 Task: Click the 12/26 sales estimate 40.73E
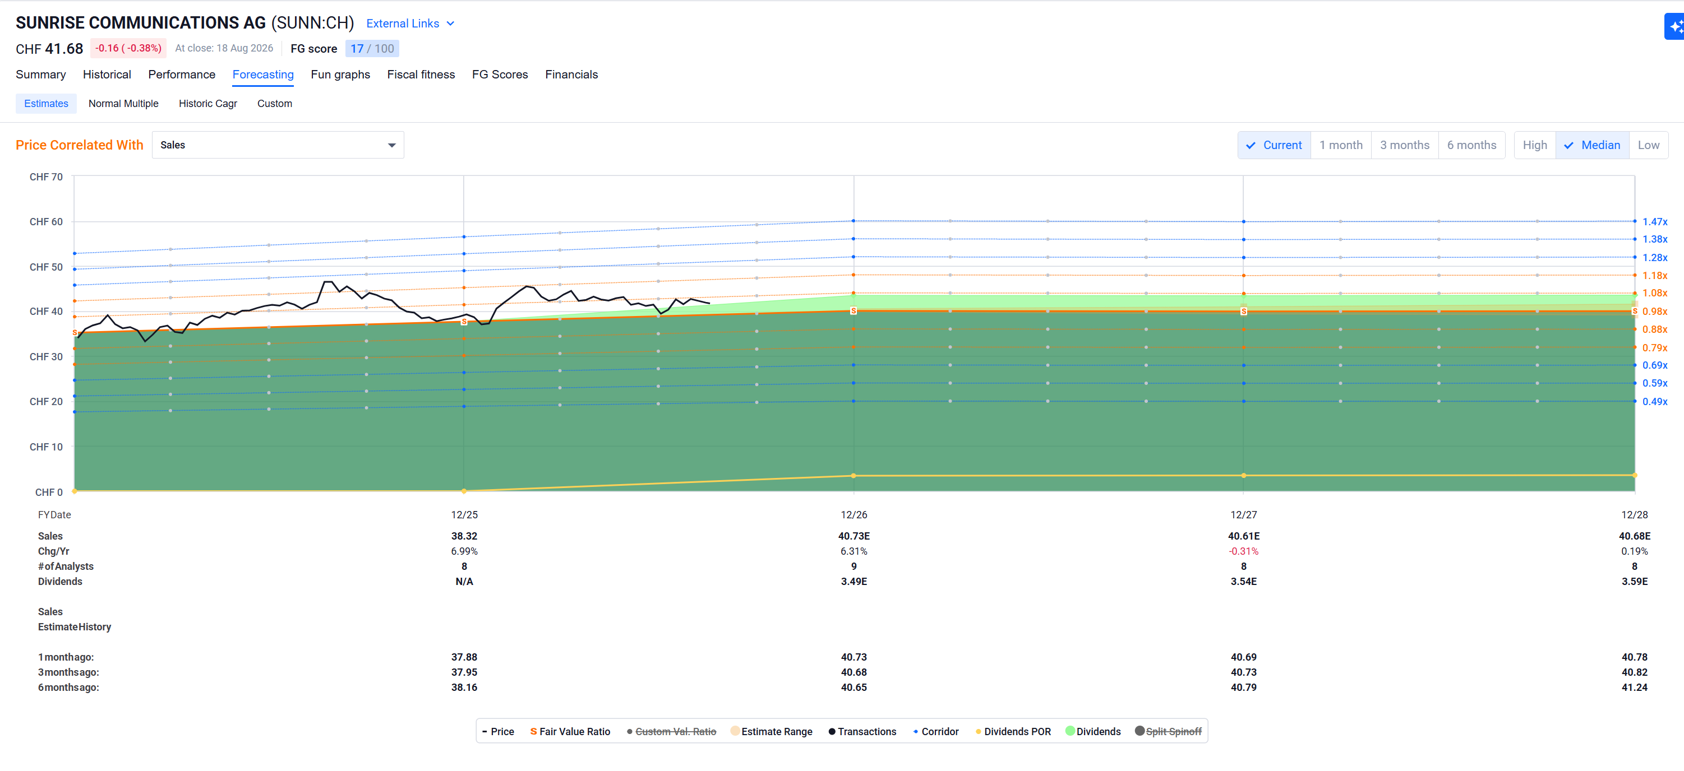coord(853,536)
